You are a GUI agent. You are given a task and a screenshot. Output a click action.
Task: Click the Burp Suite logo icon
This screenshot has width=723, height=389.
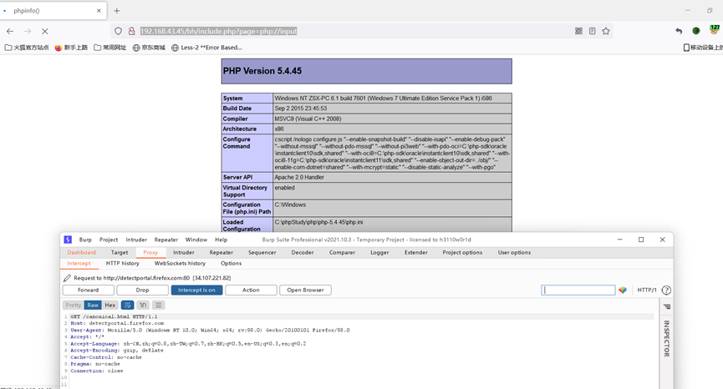click(x=68, y=240)
